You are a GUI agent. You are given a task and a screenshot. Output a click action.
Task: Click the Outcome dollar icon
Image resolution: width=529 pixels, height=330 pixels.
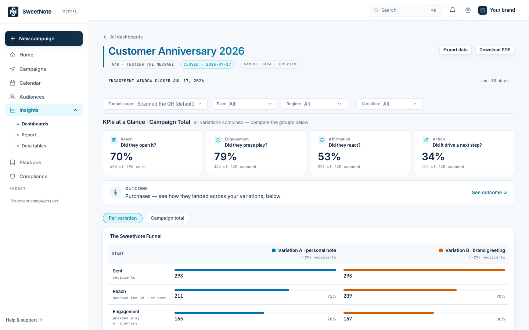[115, 192]
